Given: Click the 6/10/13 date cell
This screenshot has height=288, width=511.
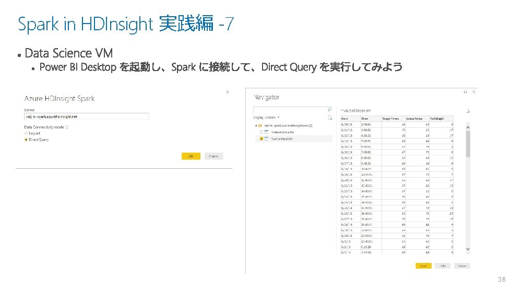Looking at the screenshot, I should 350,124.
